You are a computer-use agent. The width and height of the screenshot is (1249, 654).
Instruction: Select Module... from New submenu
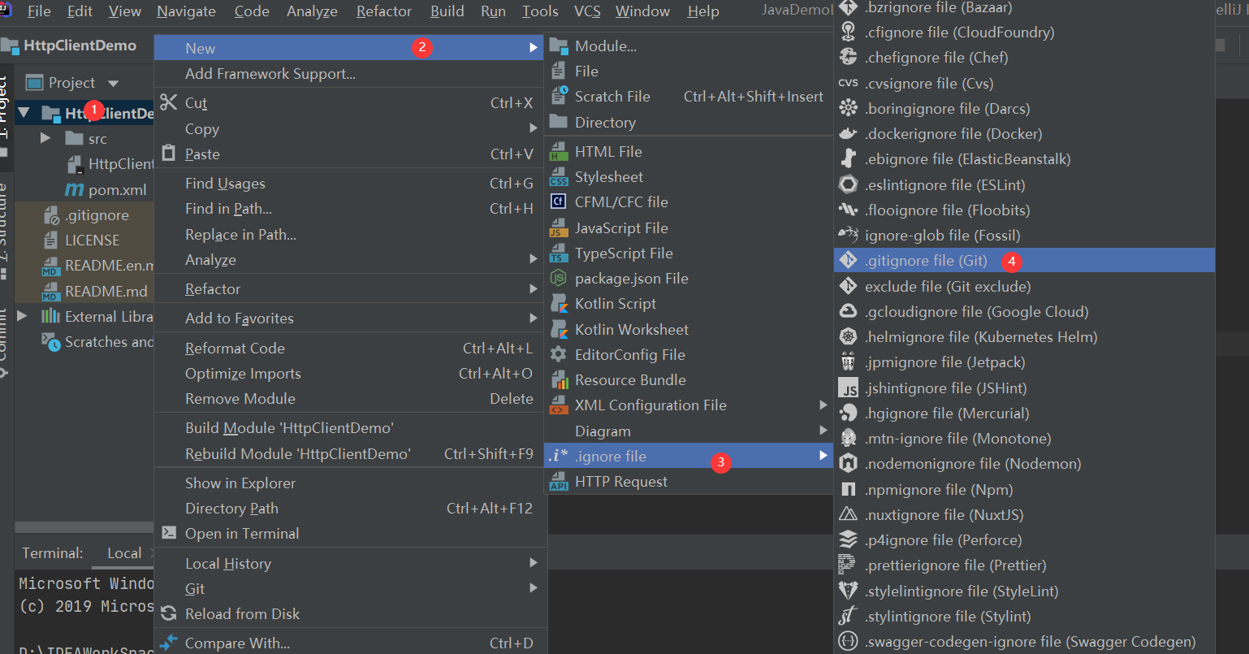689,46
